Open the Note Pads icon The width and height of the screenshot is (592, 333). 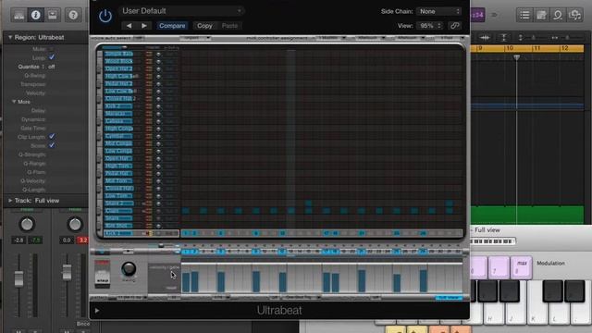point(541,15)
